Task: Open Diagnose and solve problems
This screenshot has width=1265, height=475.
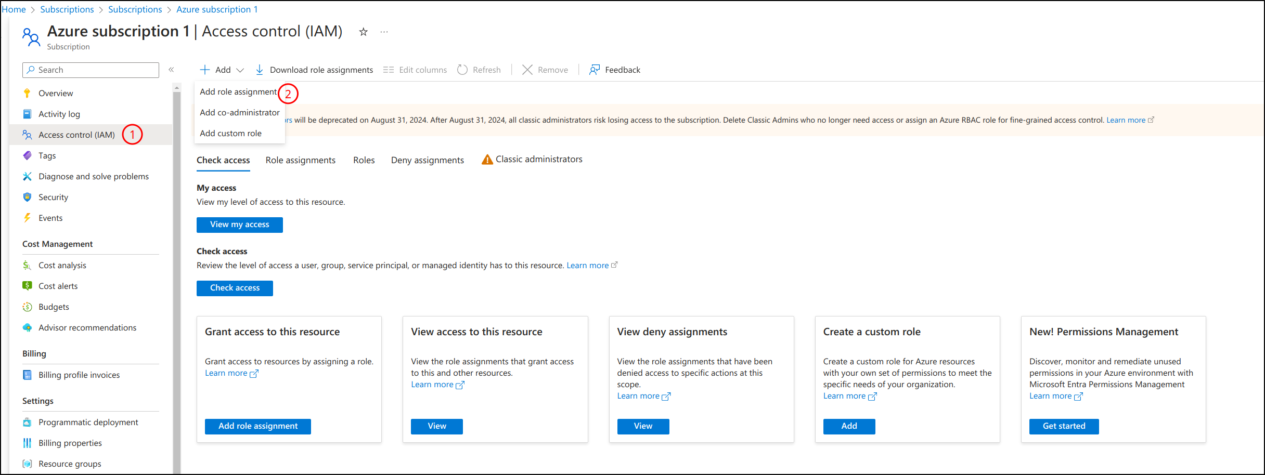Action: (x=93, y=176)
